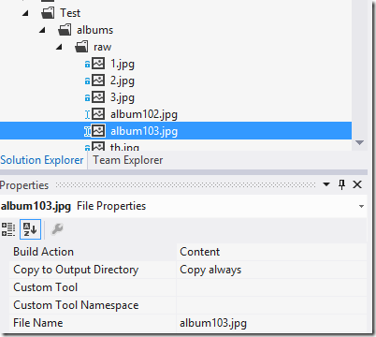Collapse the raw folder node

(59, 47)
